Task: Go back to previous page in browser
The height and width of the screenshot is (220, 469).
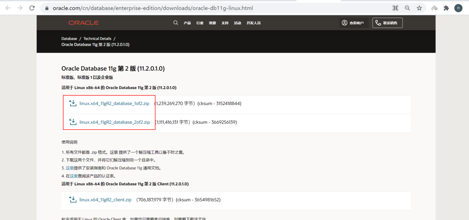Action: 9,8
